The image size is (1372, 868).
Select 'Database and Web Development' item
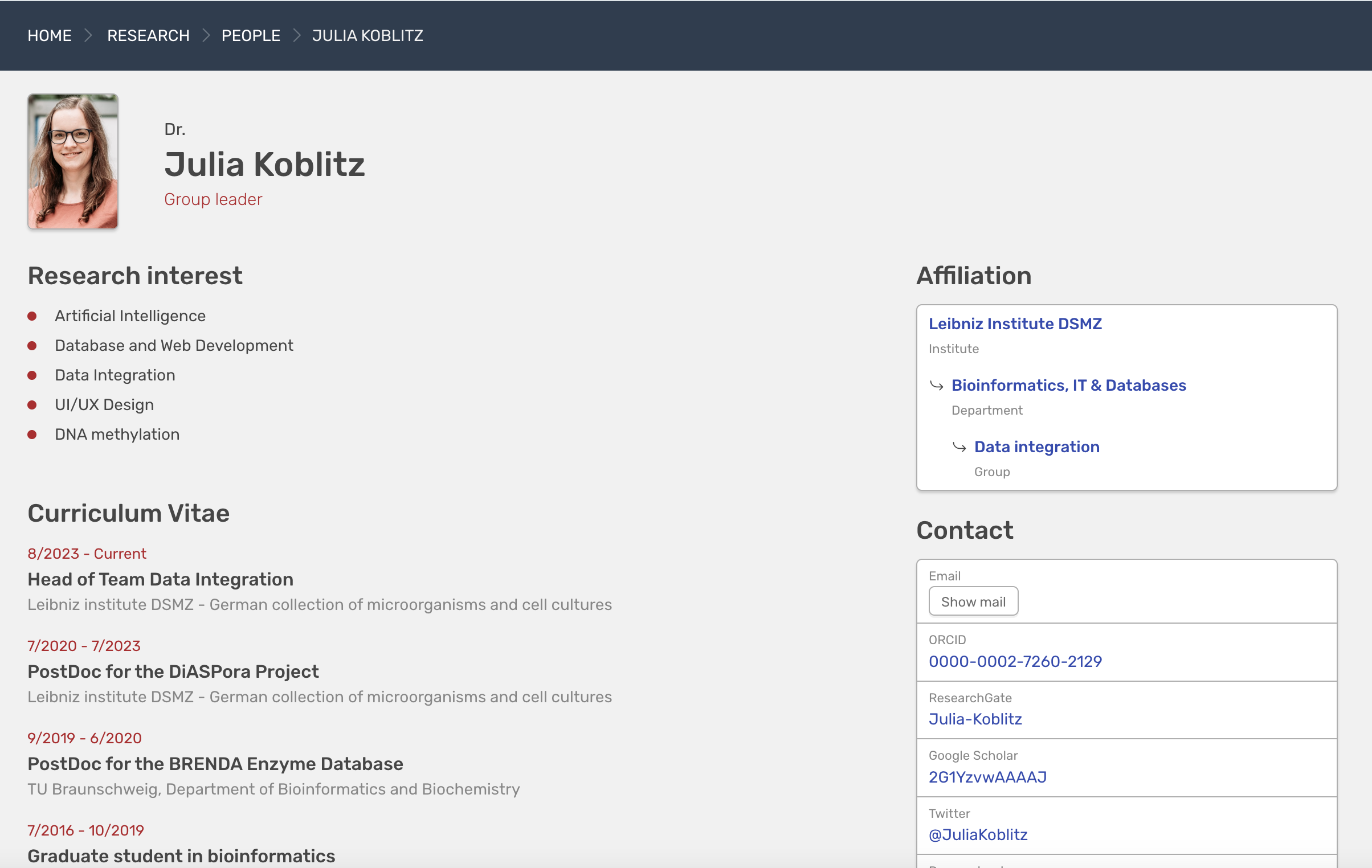(174, 345)
